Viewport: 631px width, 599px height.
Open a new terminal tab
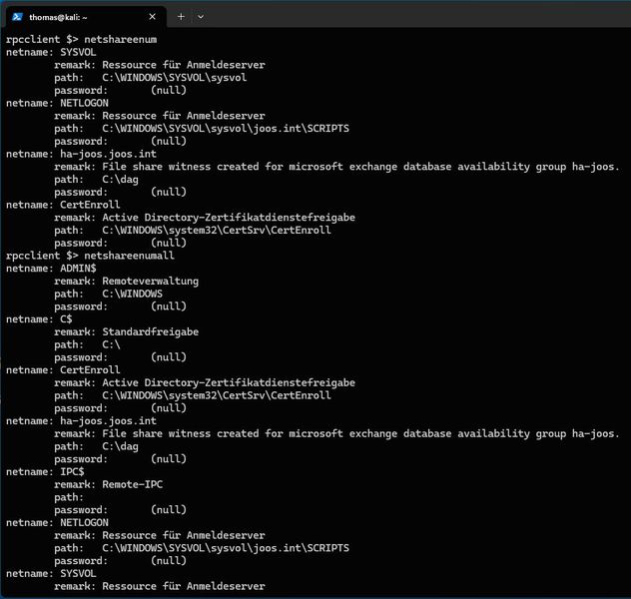(181, 17)
